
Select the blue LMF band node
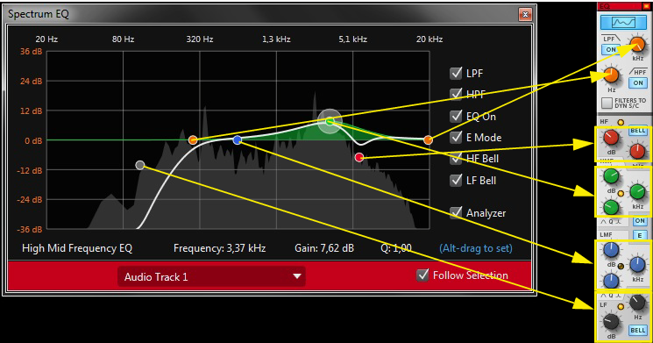(238, 140)
